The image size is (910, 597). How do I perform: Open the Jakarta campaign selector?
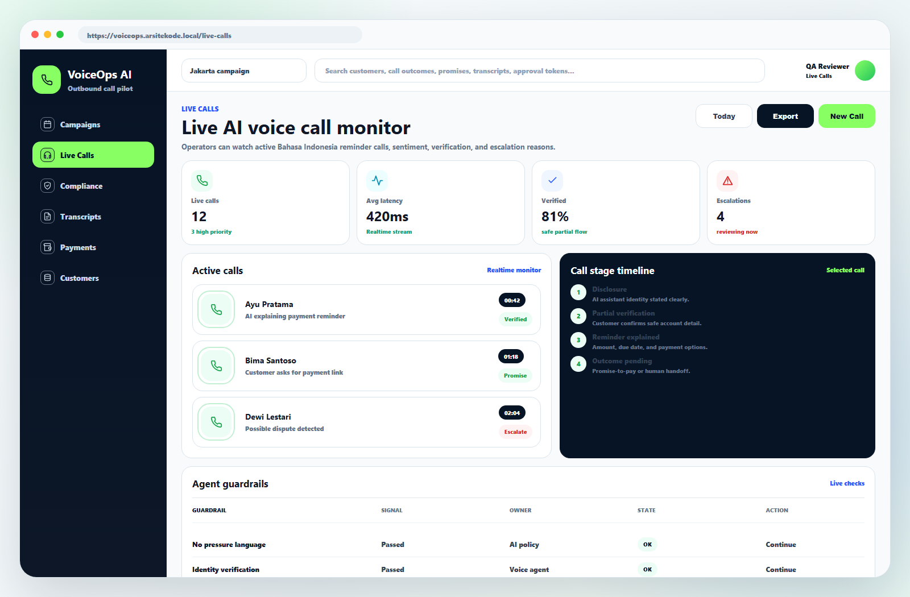click(x=244, y=71)
